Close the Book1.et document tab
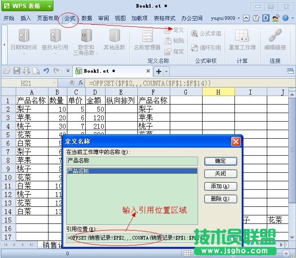This screenshot has width=296, height=258. [x=148, y=71]
